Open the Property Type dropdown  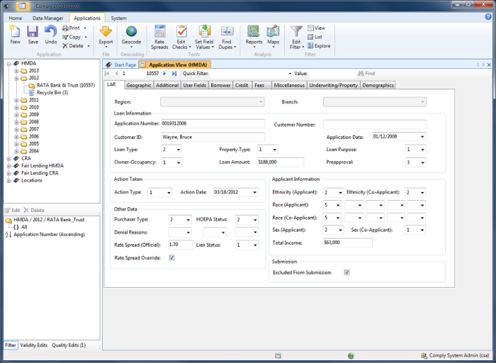tap(275, 150)
